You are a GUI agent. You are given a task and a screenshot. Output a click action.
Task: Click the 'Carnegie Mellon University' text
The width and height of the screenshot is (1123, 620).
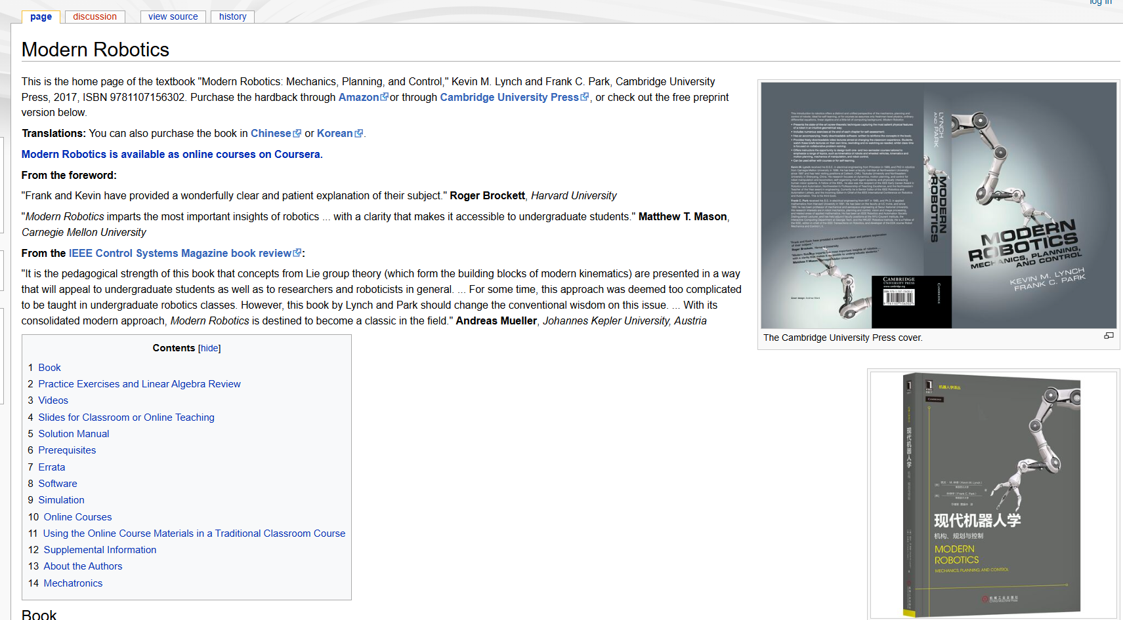83,233
